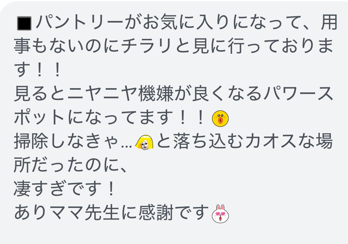Click the phrase 見に行っております
This screenshot has height=244, width=348.
tap(262, 46)
